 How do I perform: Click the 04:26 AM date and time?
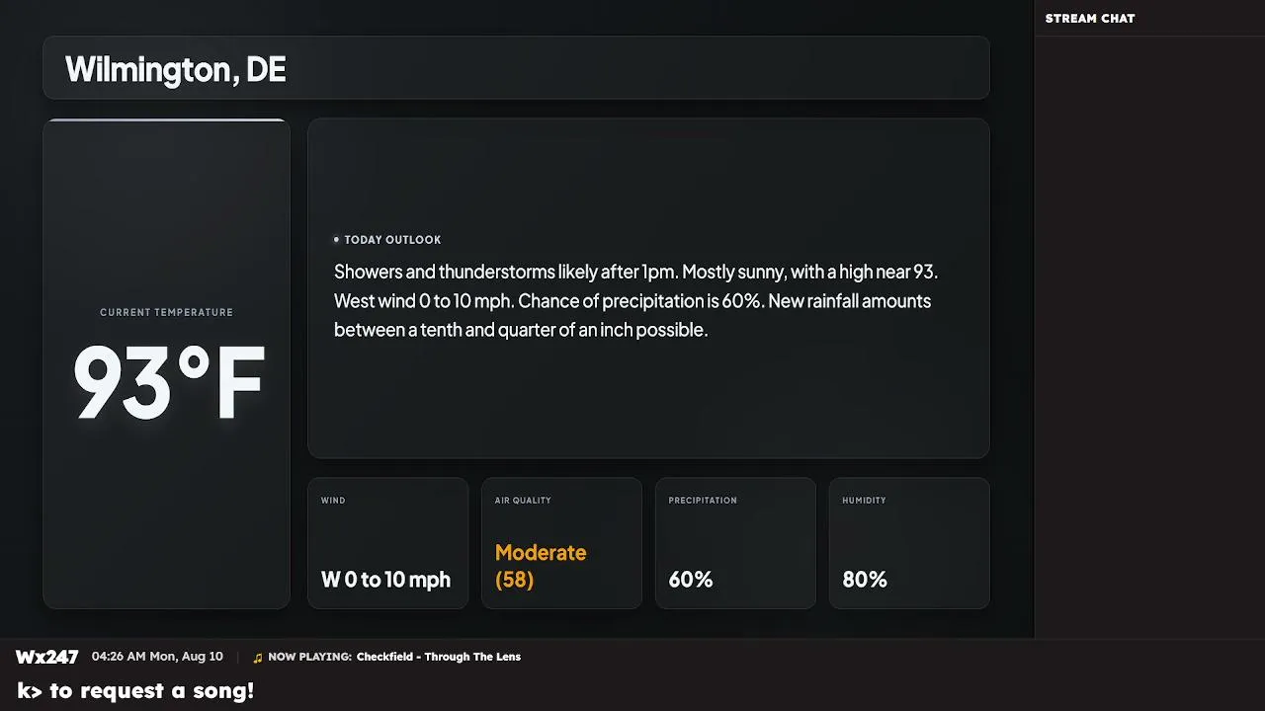click(157, 657)
